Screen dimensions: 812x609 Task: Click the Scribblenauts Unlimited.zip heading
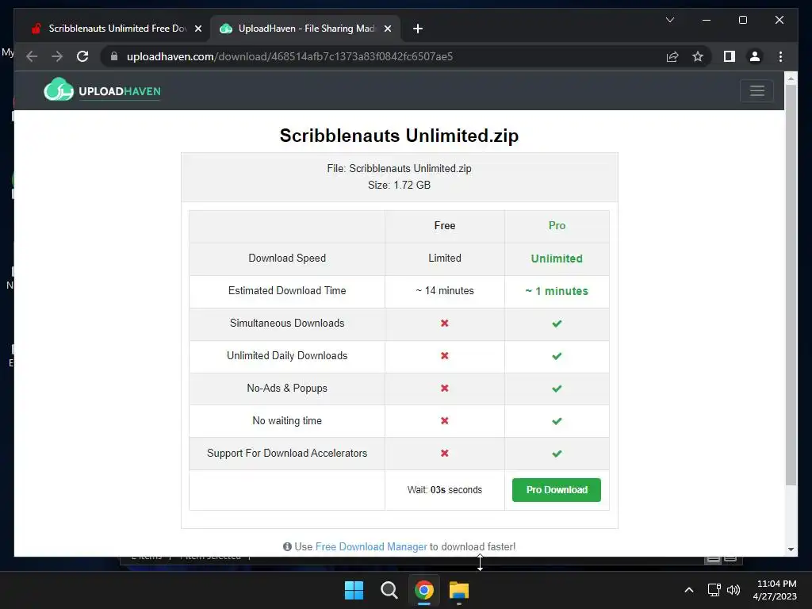point(399,136)
